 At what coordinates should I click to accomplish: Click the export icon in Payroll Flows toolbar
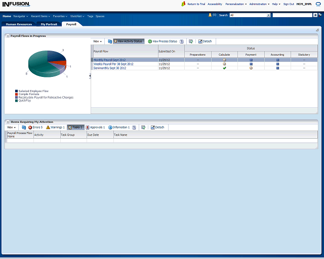(x=190, y=41)
